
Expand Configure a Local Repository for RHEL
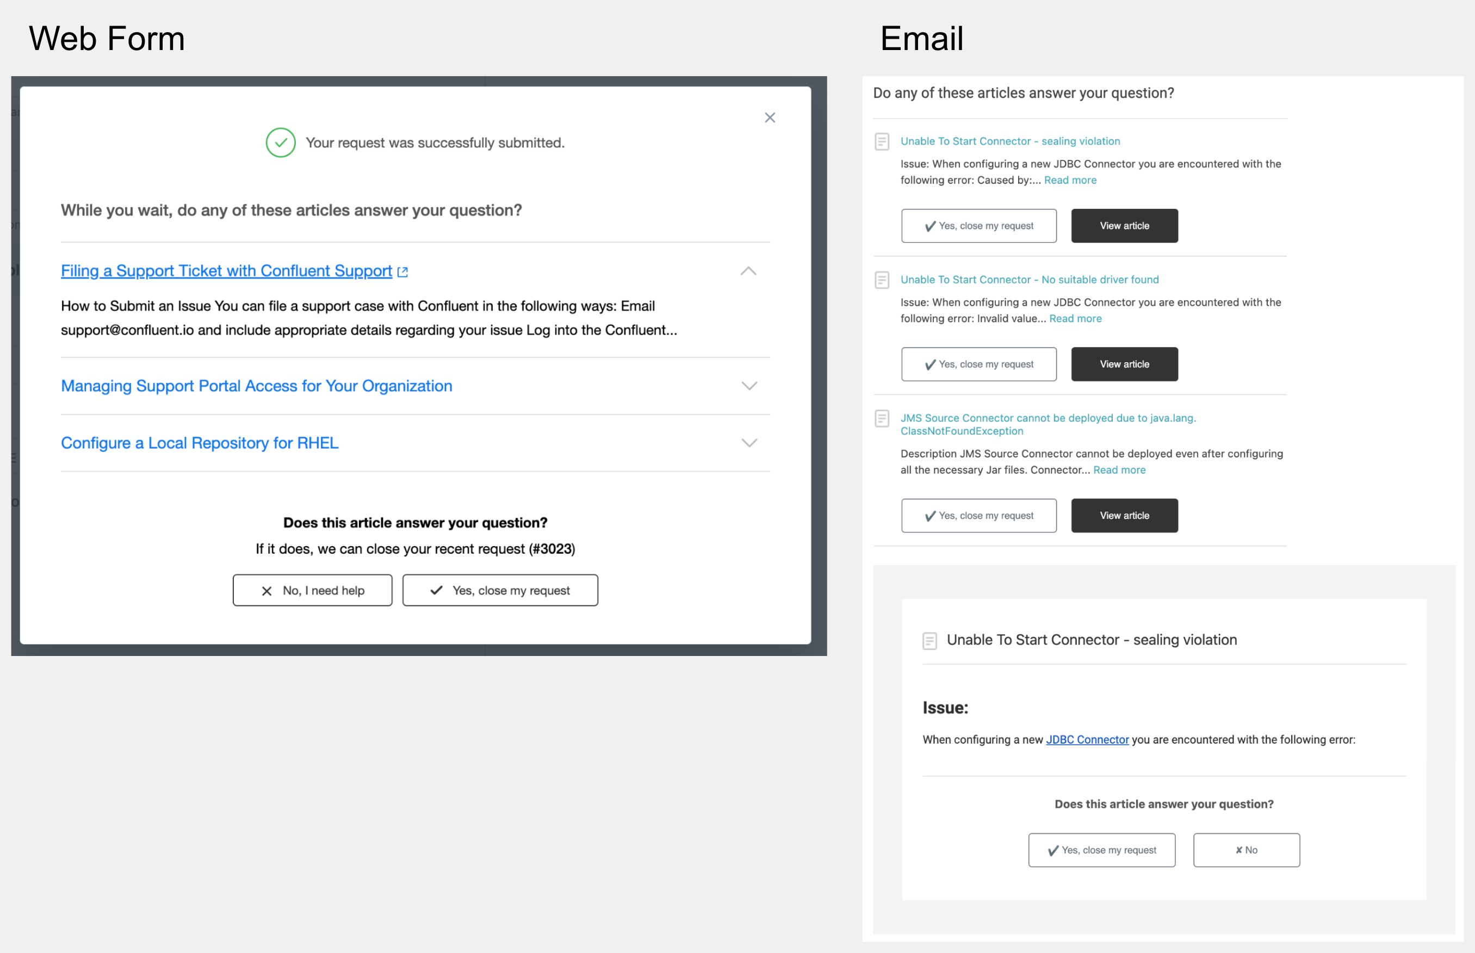(749, 443)
